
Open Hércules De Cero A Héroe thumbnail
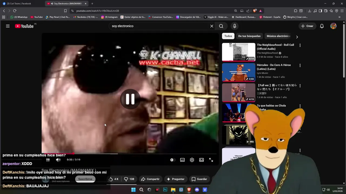(x=238, y=72)
